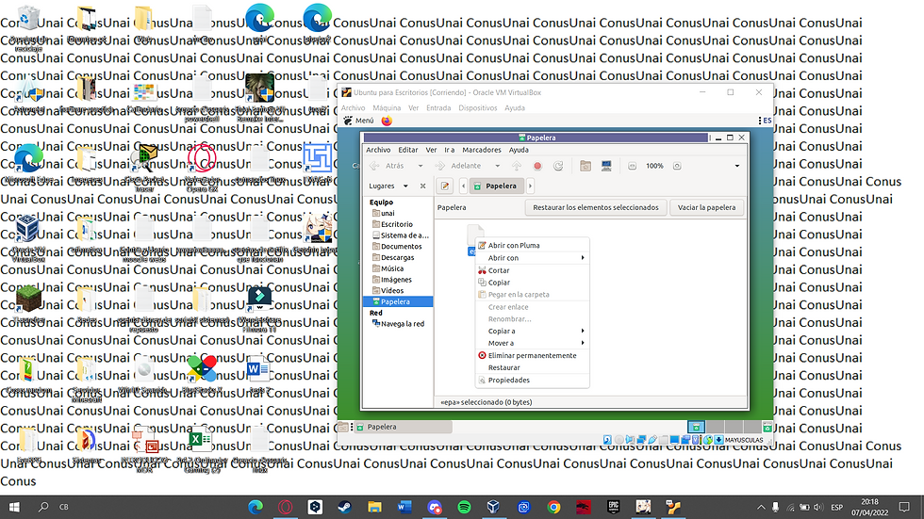Open VirtualBox Máquina menu
The height and width of the screenshot is (519, 924).
click(x=387, y=108)
